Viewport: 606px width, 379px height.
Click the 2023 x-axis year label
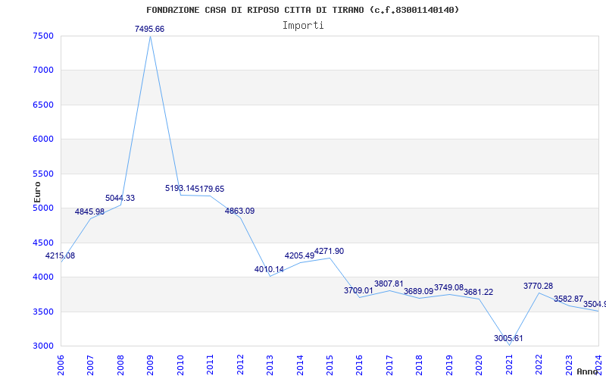[569, 365]
